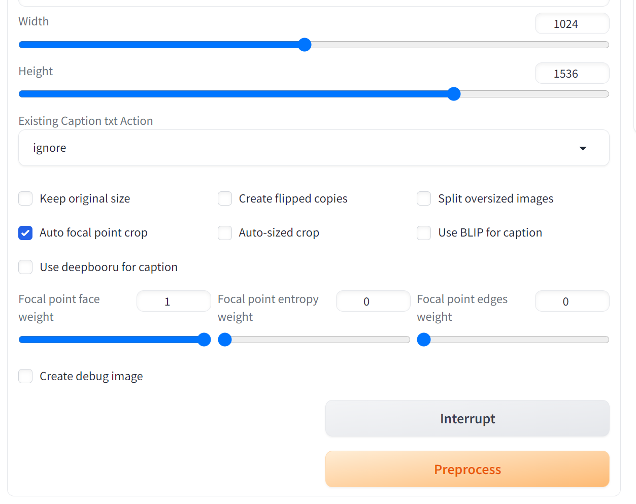Uncheck Auto focal point crop
The image size is (636, 504).
(25, 233)
